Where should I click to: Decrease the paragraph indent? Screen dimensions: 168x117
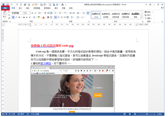tap(71, 13)
